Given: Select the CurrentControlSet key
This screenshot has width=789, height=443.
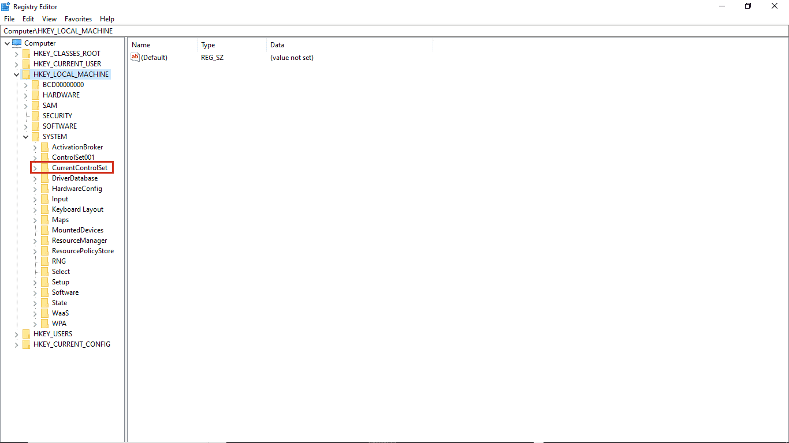Looking at the screenshot, I should (x=80, y=168).
